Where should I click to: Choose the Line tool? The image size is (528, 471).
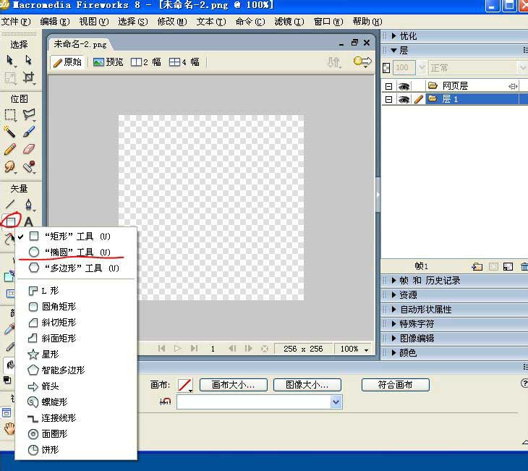pos(10,205)
